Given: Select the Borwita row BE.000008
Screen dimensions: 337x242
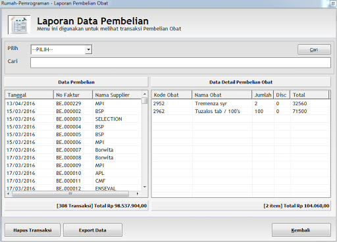Looking at the screenshot, I should (x=73, y=158).
